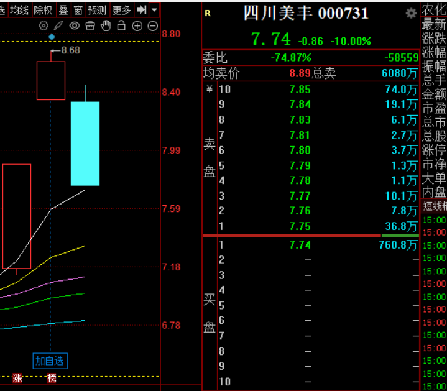Select sell level 1 price 7.75
The width and height of the screenshot is (447, 391).
click(x=300, y=226)
